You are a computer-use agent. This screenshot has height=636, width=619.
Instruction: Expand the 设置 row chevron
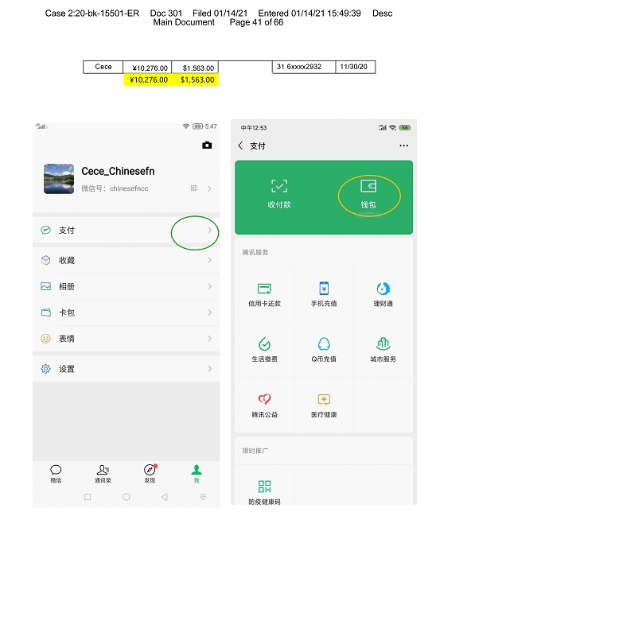click(209, 369)
